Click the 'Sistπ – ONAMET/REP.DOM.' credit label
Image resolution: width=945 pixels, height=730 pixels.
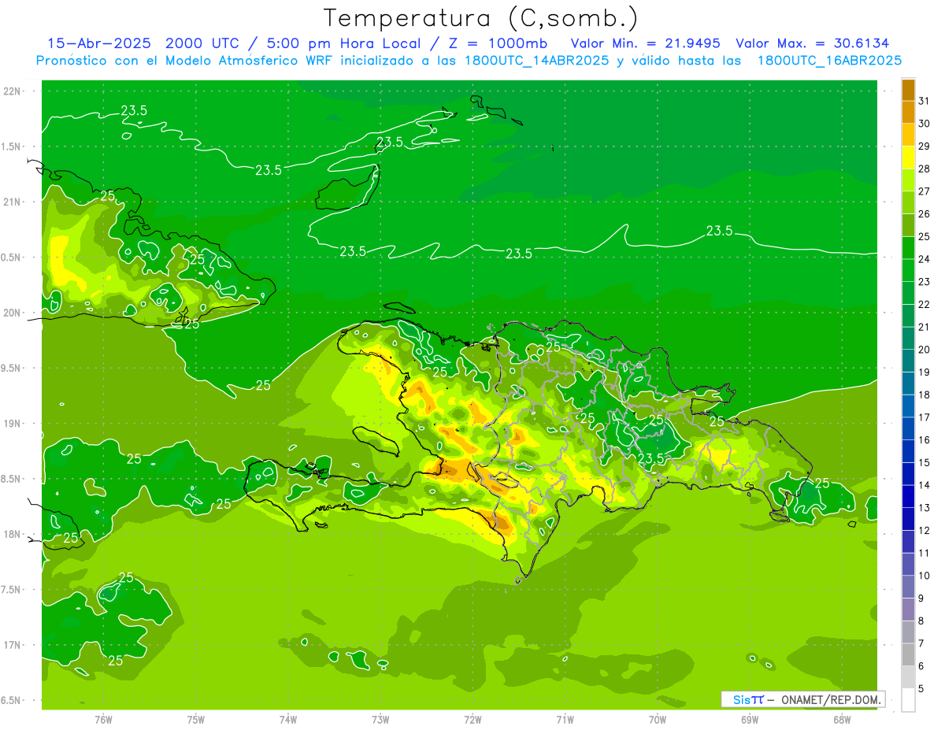click(x=802, y=699)
